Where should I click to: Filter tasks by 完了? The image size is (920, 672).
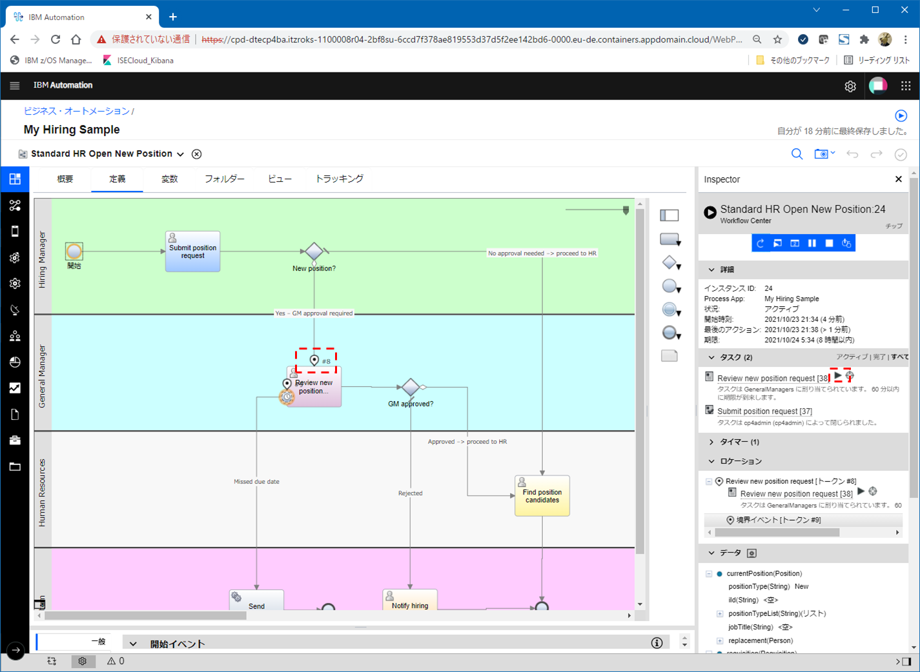[879, 357]
